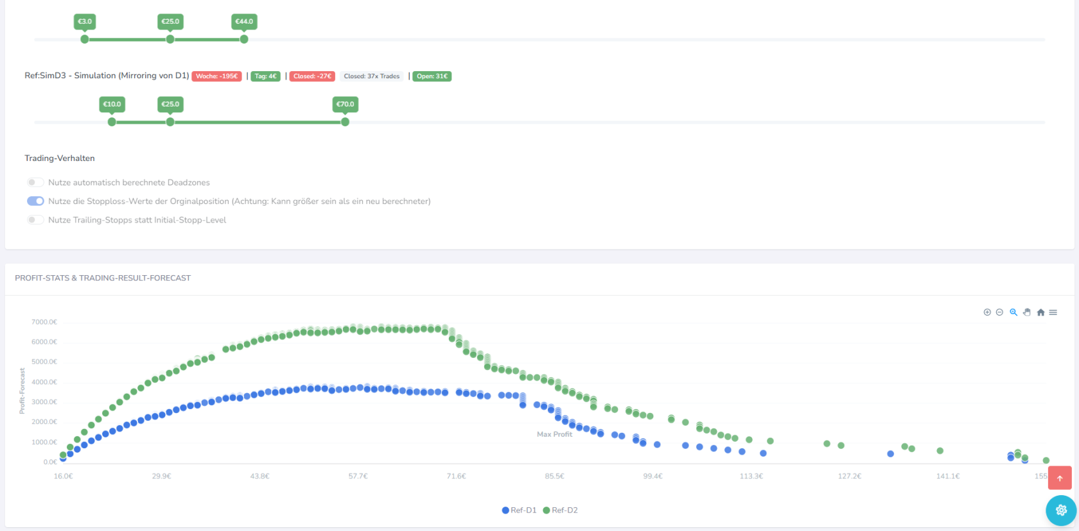Click the Closed: 37x Trades badge
The width and height of the screenshot is (1079, 531).
pos(371,76)
